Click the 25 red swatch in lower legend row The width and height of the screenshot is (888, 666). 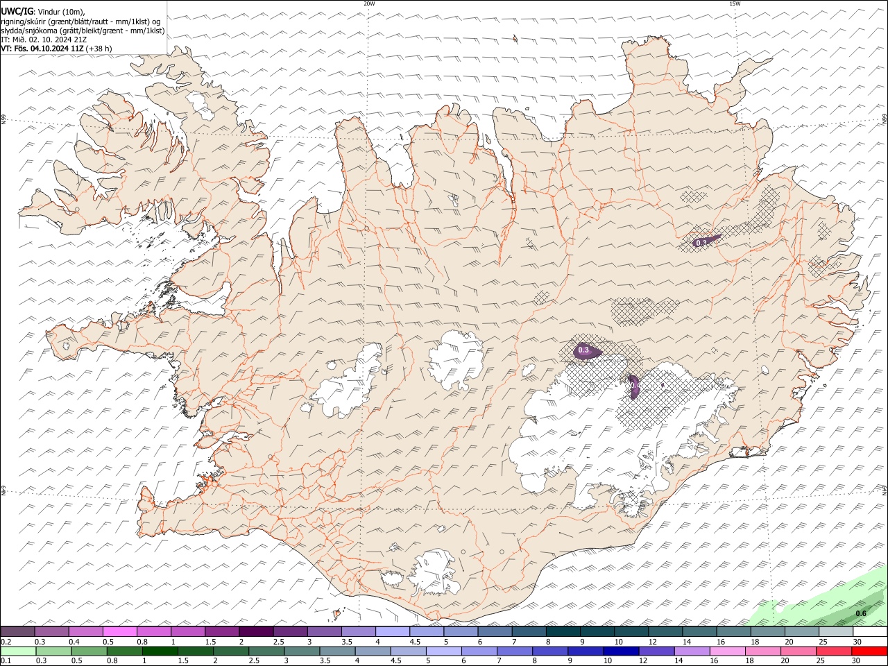[x=832, y=651]
